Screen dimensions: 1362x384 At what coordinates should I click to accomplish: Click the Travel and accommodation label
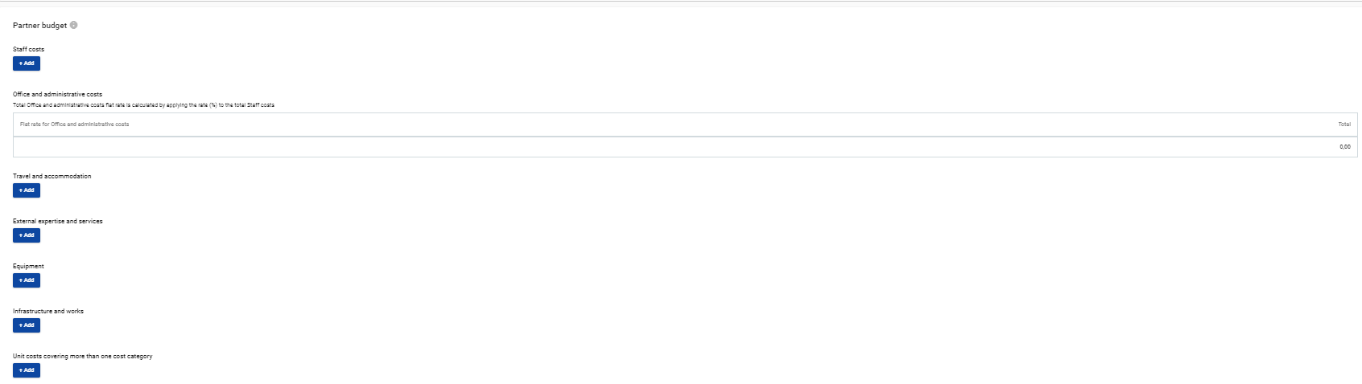pyautogui.click(x=52, y=177)
